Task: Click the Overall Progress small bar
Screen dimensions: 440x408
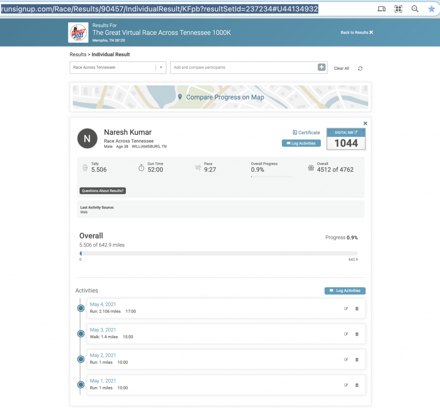Action: [272, 177]
